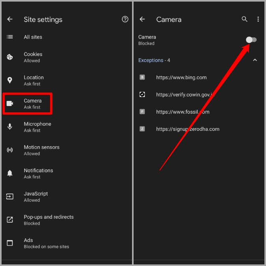Select exception https://www.bing.com
The image size is (266, 266).
coord(199,77)
